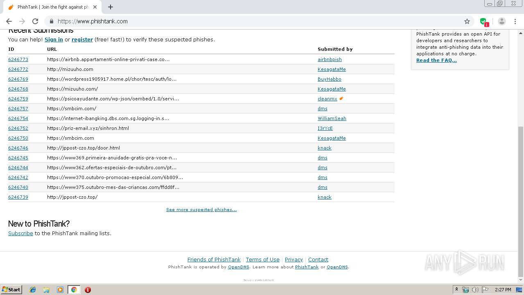Click the first OpenDNS footer link
The width and height of the screenshot is (524, 295).
coord(238,267)
